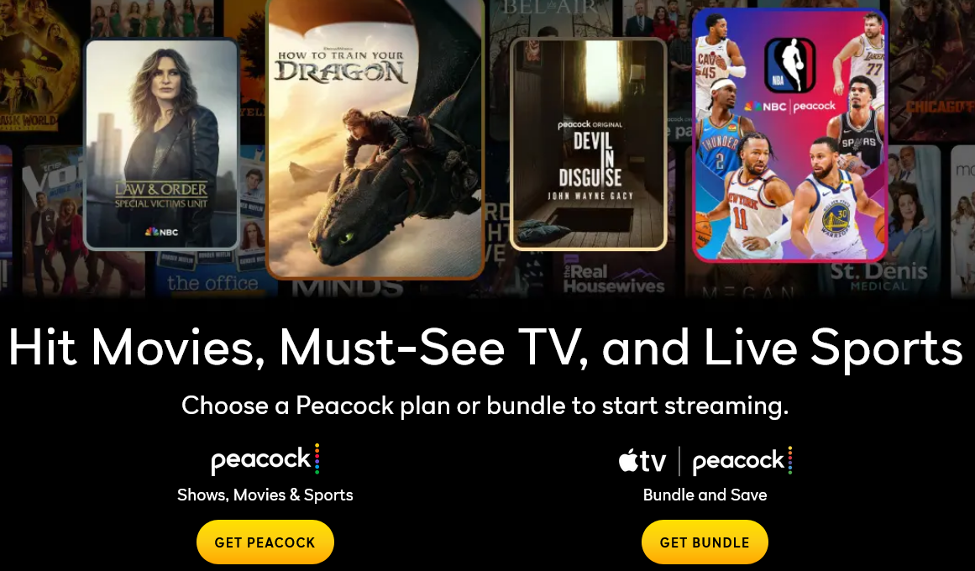This screenshot has width=975, height=571.
Task: Click the Peacock logo above Shows, Movies & Sports
Action: tap(265, 459)
